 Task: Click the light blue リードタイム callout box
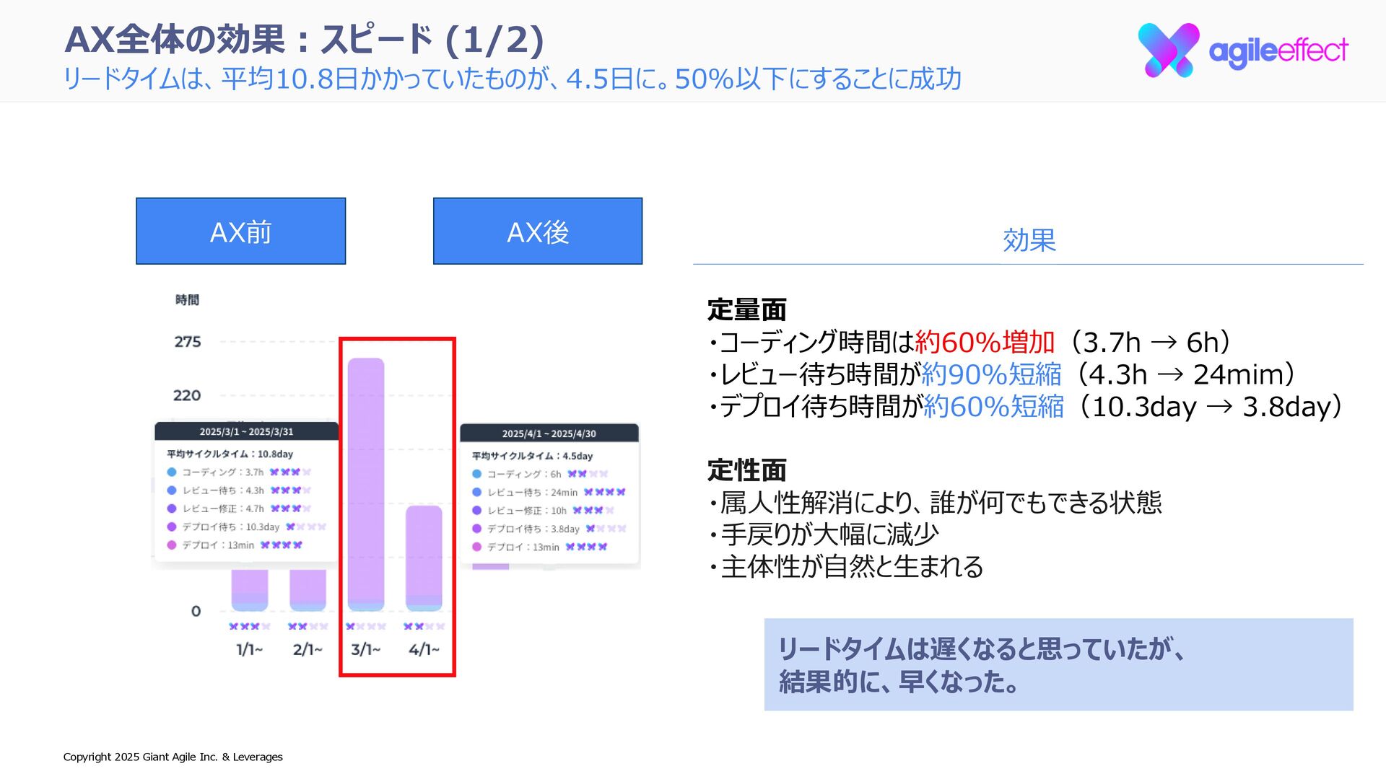(x=1058, y=664)
